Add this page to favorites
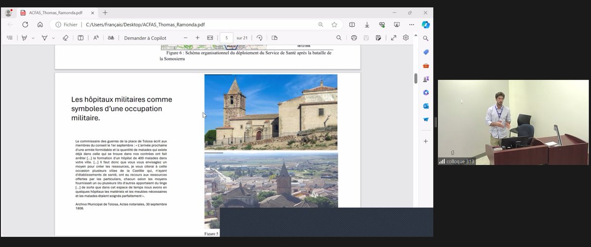 [334, 25]
